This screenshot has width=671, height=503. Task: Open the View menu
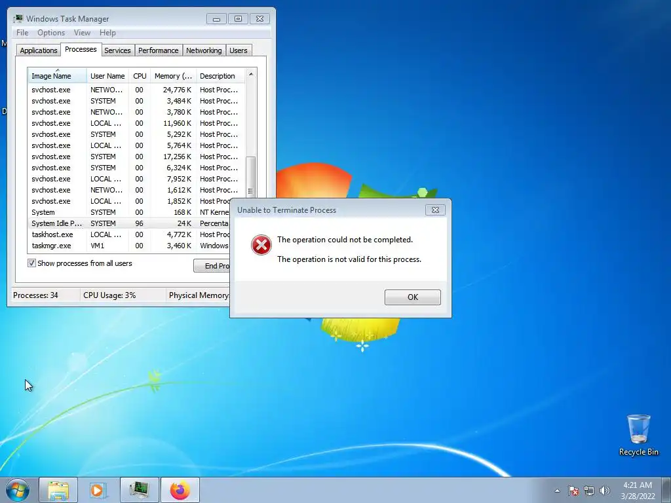(82, 33)
